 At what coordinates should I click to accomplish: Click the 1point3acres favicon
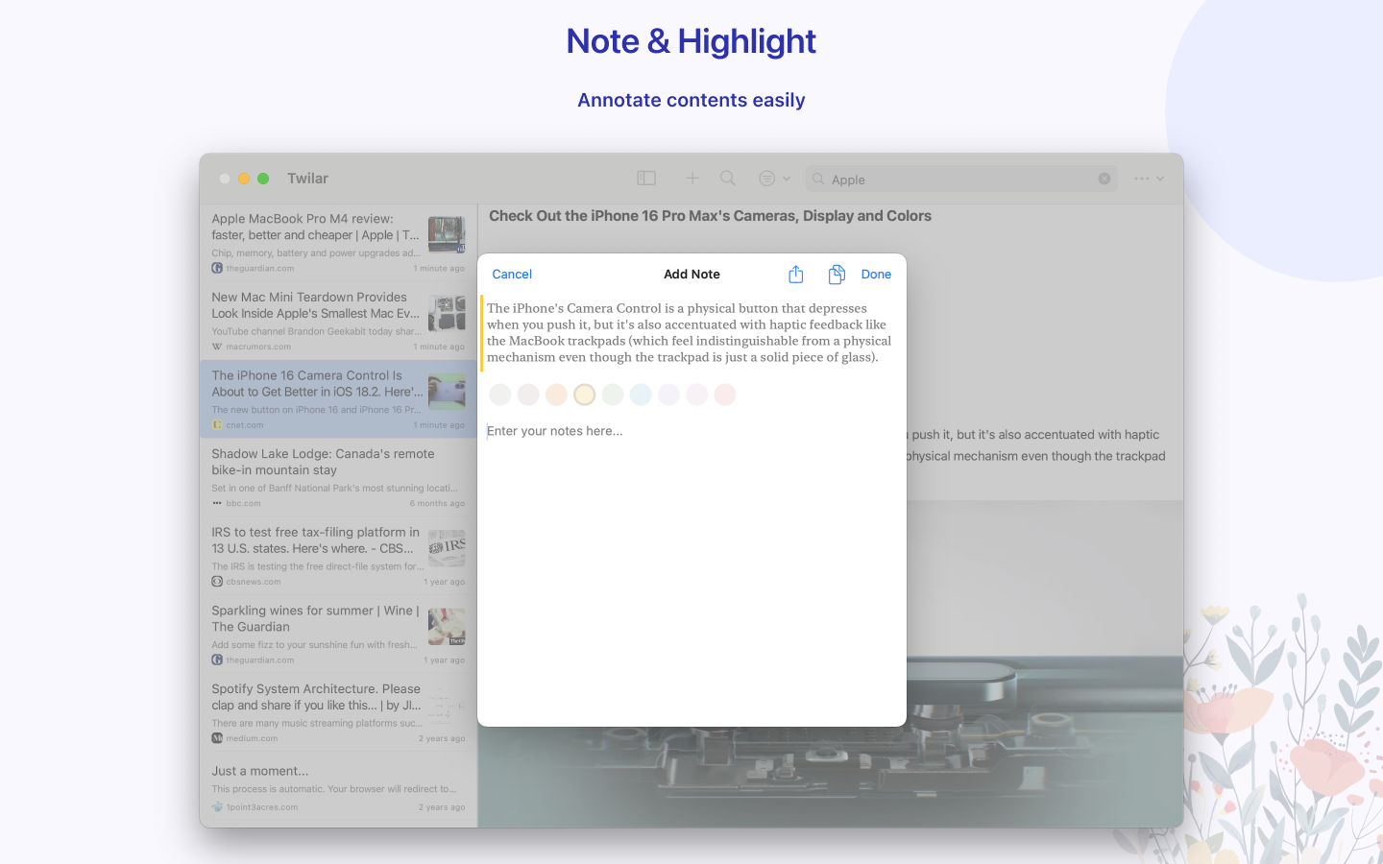point(217,807)
